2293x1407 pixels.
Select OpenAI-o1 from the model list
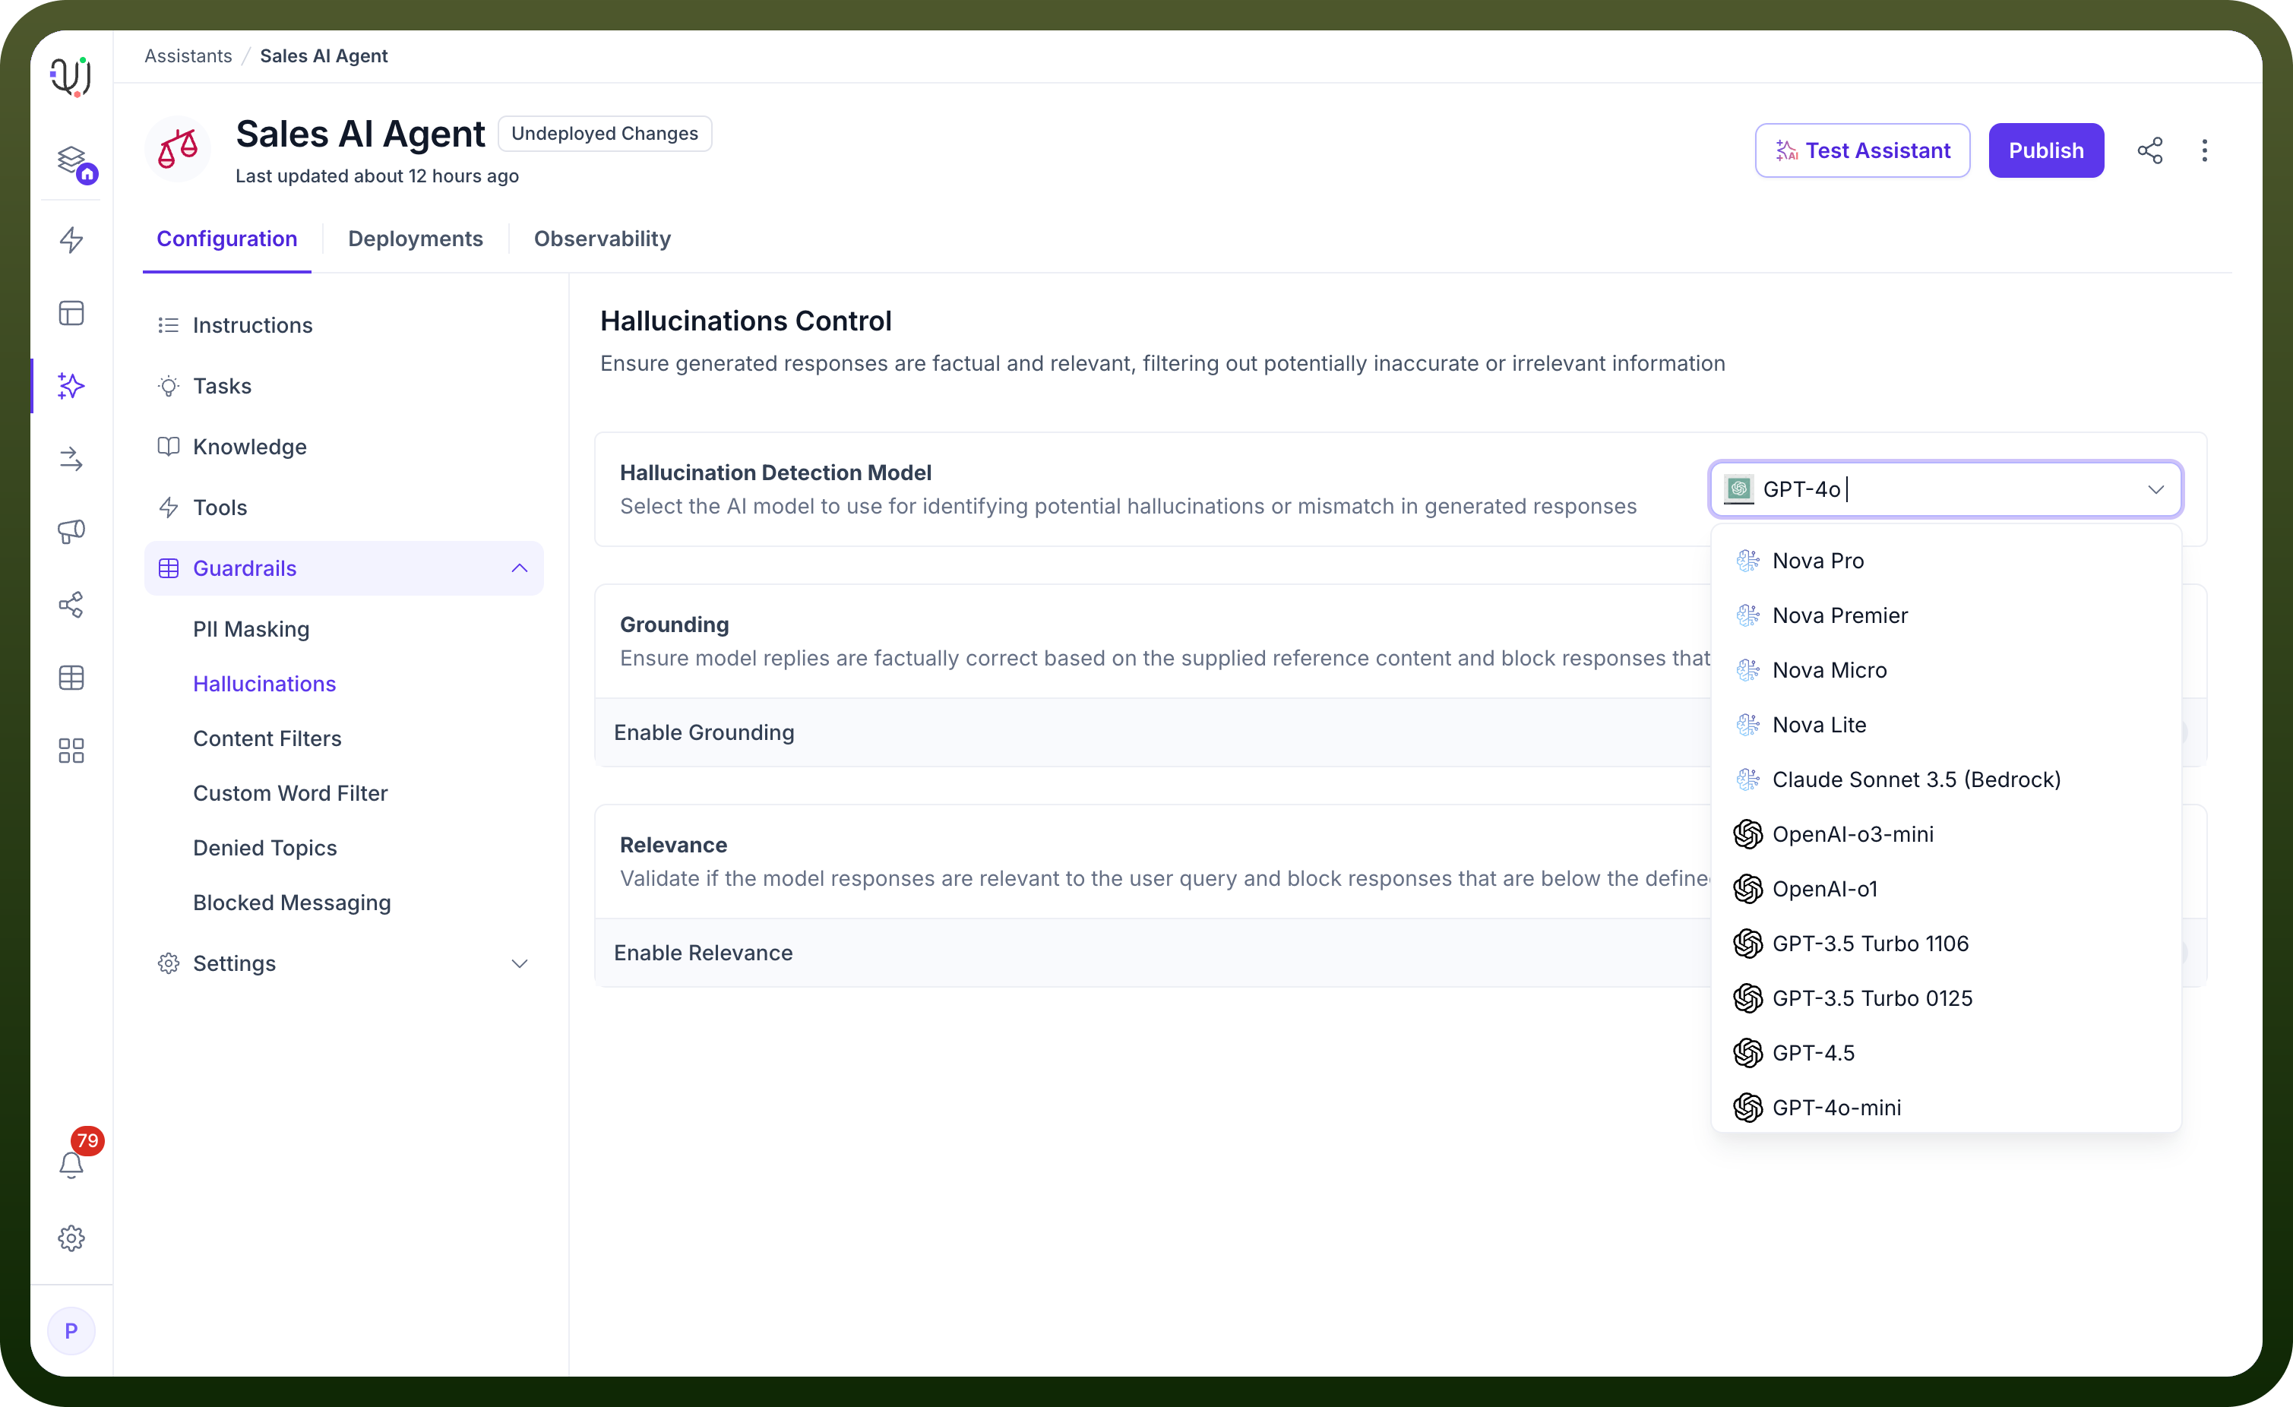coord(1946,889)
